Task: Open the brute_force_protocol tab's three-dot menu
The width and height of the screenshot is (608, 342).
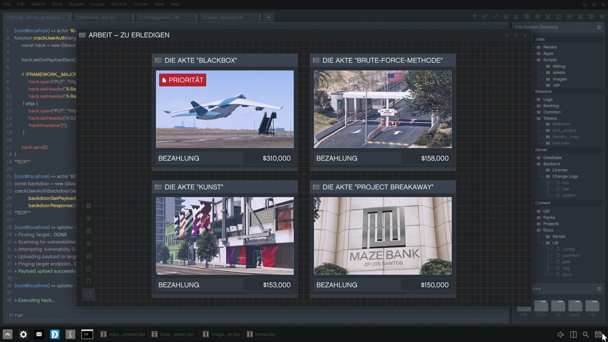Action: 69,17
